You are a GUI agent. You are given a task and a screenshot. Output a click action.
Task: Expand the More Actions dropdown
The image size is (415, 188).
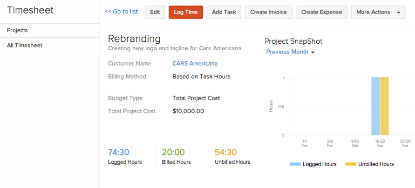pos(378,12)
